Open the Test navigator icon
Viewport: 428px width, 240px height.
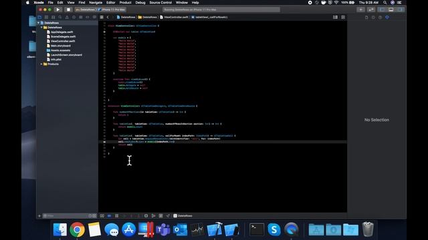click(74, 17)
